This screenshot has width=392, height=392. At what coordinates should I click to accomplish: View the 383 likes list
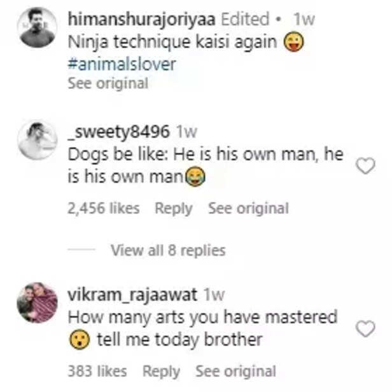[x=97, y=371]
